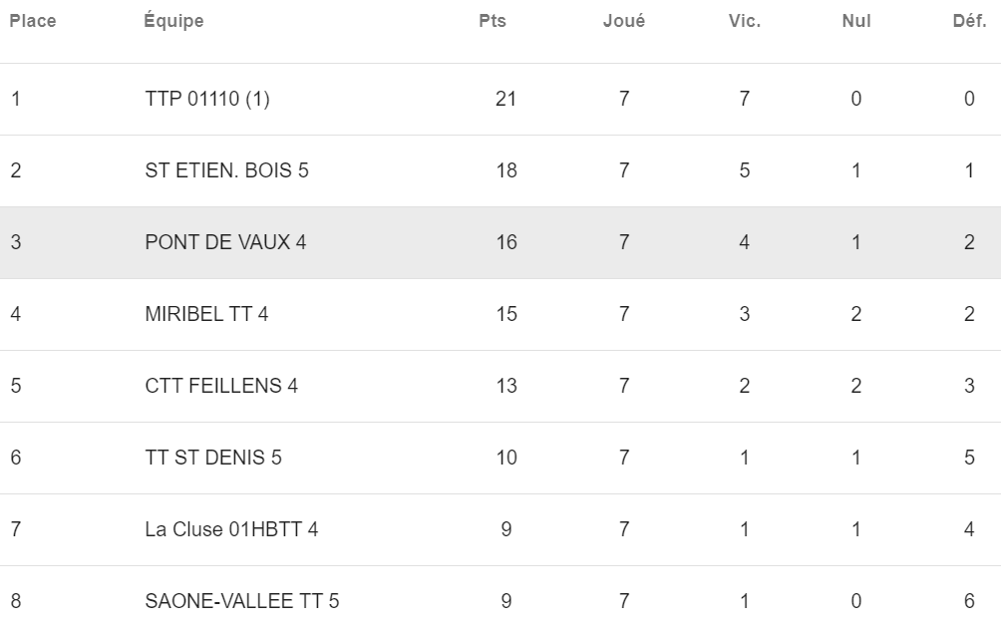Viewport: 1001px width, 627px height.
Task: Sort by the Pts column header
Action: click(493, 21)
